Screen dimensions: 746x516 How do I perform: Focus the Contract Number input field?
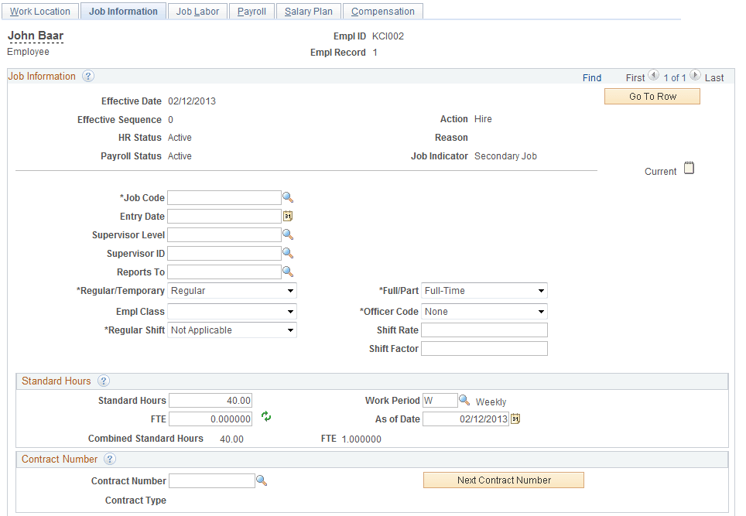(x=212, y=480)
